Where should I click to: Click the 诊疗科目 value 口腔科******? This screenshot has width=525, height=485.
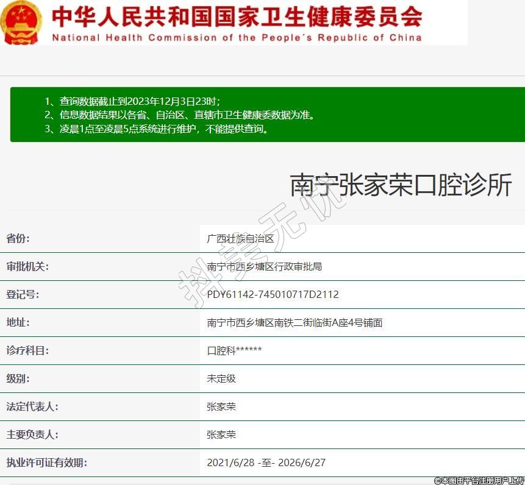(234, 350)
